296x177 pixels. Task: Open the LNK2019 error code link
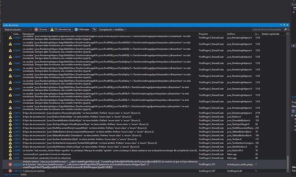18,165
